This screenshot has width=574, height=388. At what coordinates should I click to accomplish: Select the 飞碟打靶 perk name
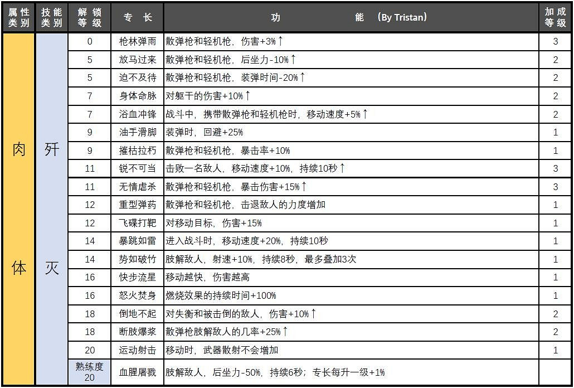click(x=137, y=223)
